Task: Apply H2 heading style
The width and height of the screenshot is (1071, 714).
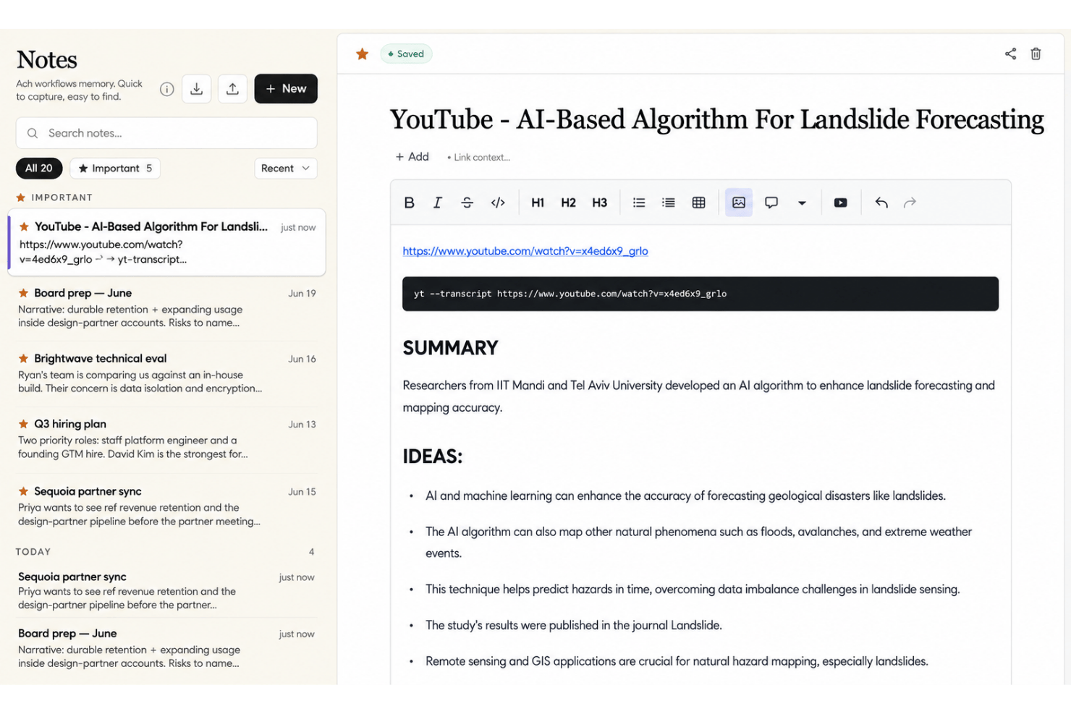Action: [x=569, y=203]
